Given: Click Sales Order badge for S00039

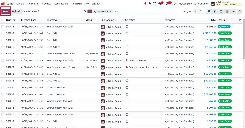Looking at the screenshot, I should (225, 121).
